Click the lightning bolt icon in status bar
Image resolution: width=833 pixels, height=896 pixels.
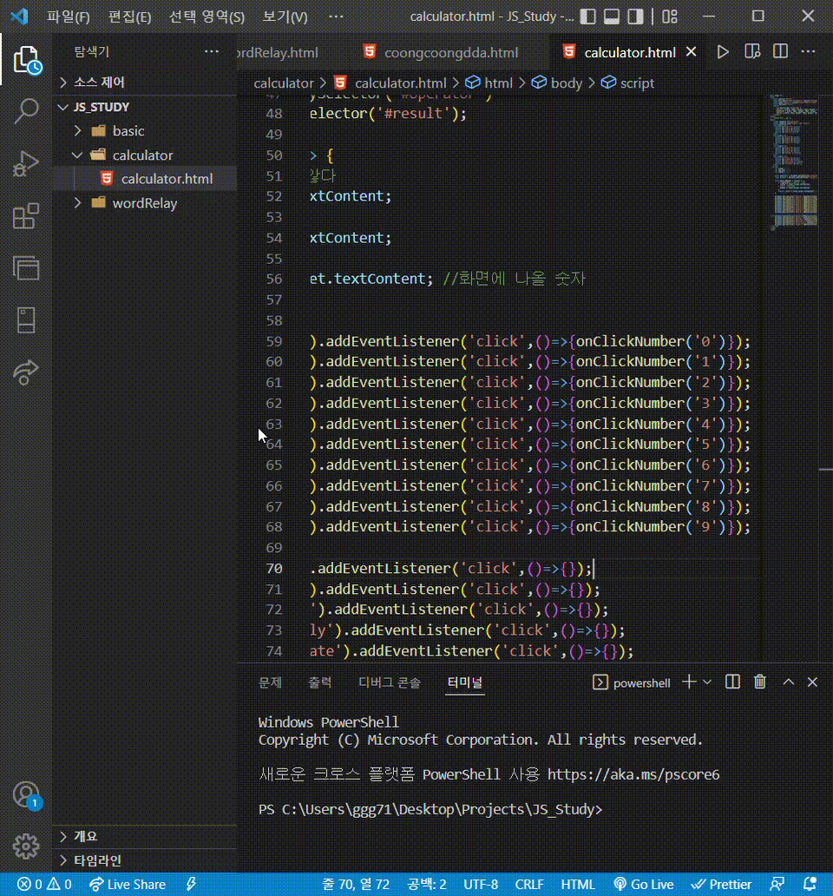(x=191, y=884)
